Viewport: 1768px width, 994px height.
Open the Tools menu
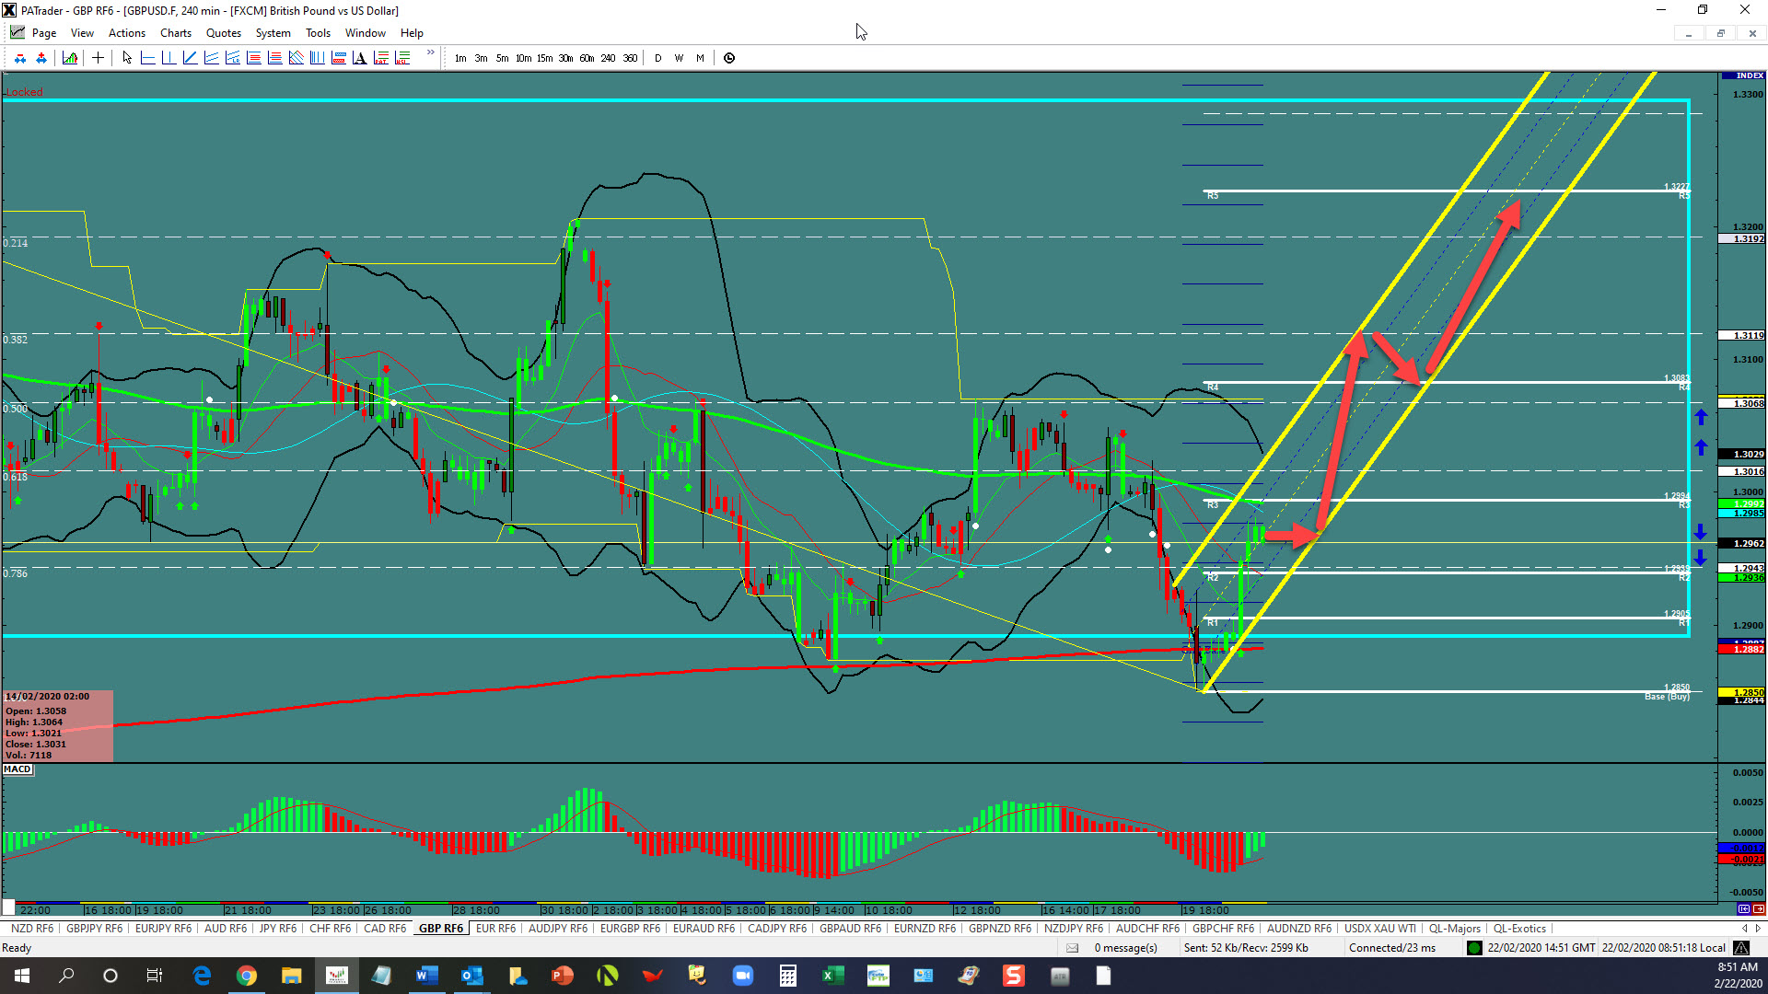pos(318,33)
